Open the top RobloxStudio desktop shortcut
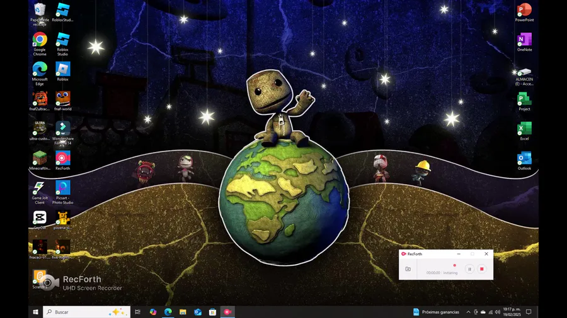 pos(62,13)
